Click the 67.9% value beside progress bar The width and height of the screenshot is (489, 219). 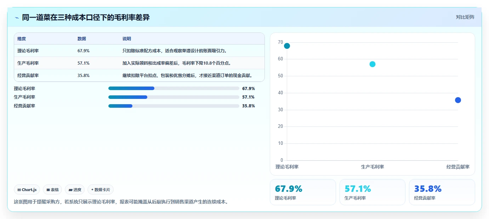pyautogui.click(x=249, y=88)
